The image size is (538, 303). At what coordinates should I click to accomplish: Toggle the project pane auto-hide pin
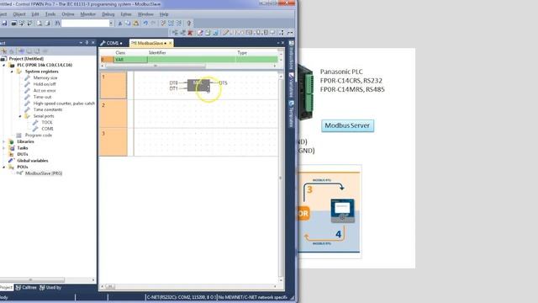pyautogui.click(x=87, y=43)
